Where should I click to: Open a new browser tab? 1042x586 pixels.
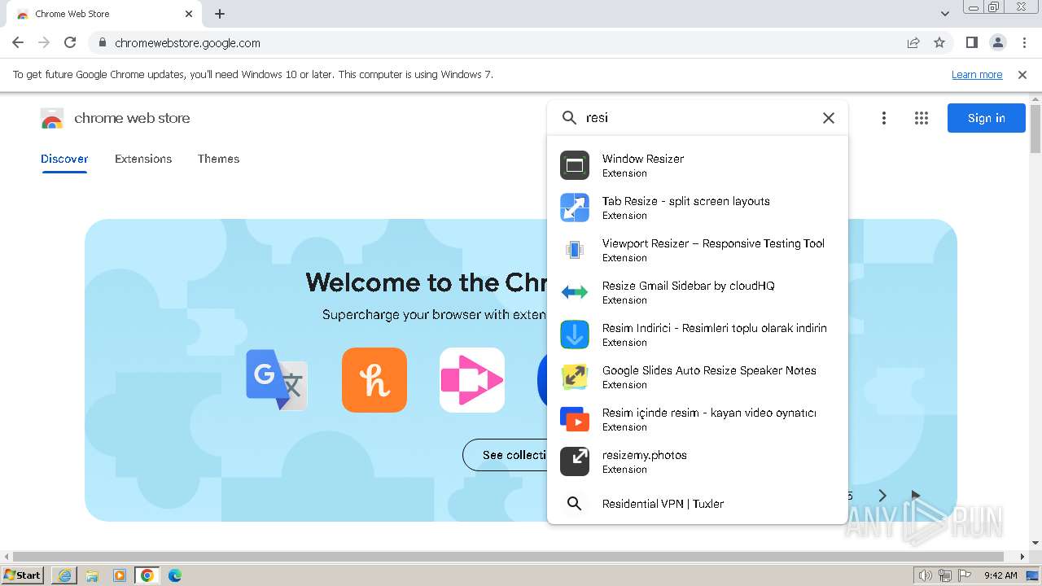220,14
